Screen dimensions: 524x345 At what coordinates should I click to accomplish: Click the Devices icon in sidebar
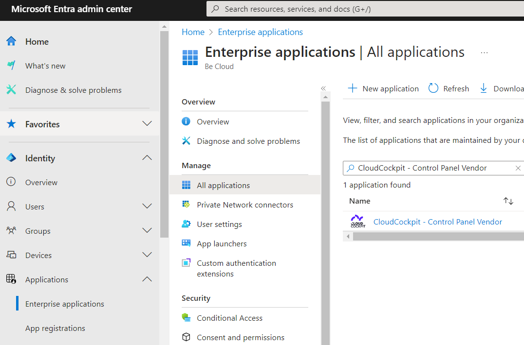(x=11, y=255)
